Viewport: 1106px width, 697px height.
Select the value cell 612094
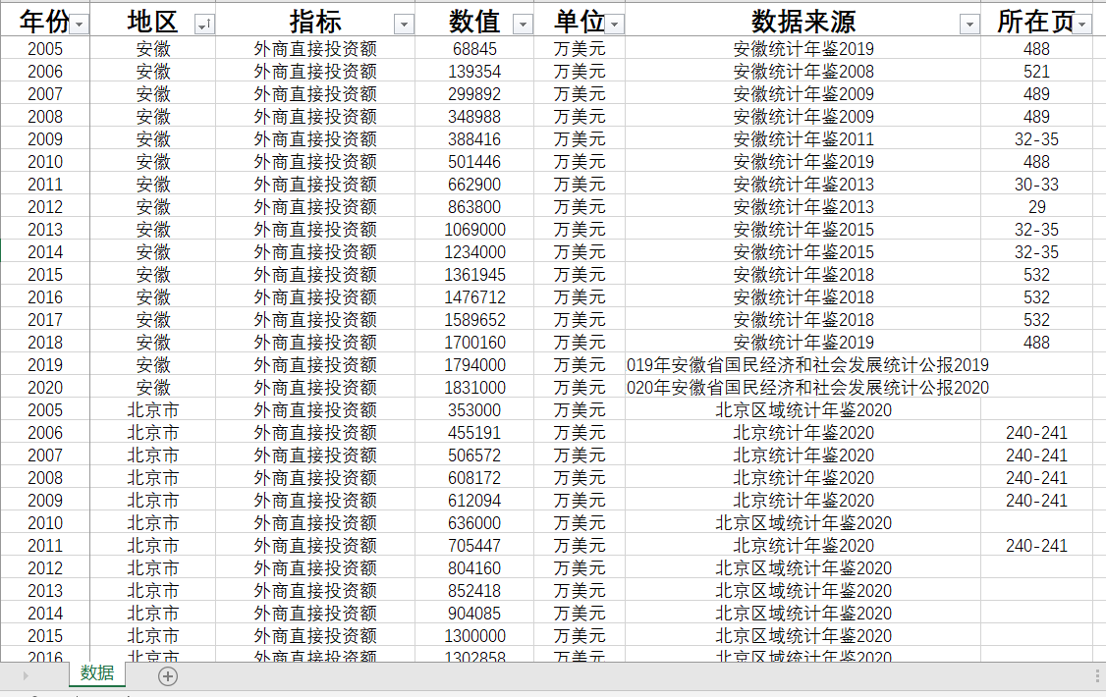[474, 501]
